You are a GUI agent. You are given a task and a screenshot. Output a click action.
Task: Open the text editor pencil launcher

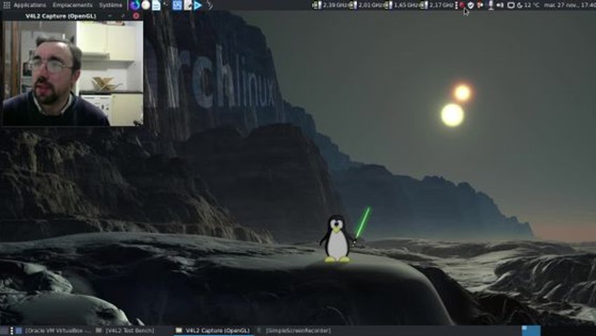click(x=187, y=5)
